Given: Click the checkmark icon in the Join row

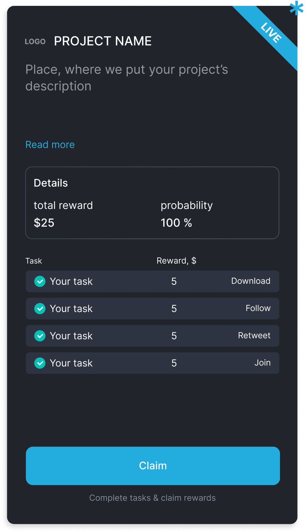Looking at the screenshot, I should point(40,363).
